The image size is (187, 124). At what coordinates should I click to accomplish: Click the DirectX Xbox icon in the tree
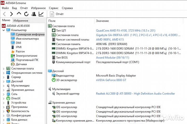(8, 98)
